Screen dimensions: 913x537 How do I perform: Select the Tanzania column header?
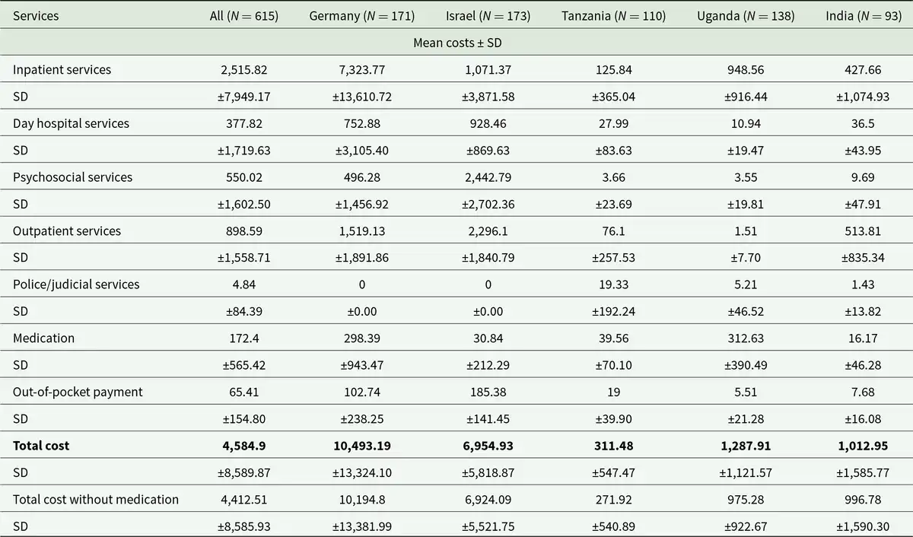[612, 16]
